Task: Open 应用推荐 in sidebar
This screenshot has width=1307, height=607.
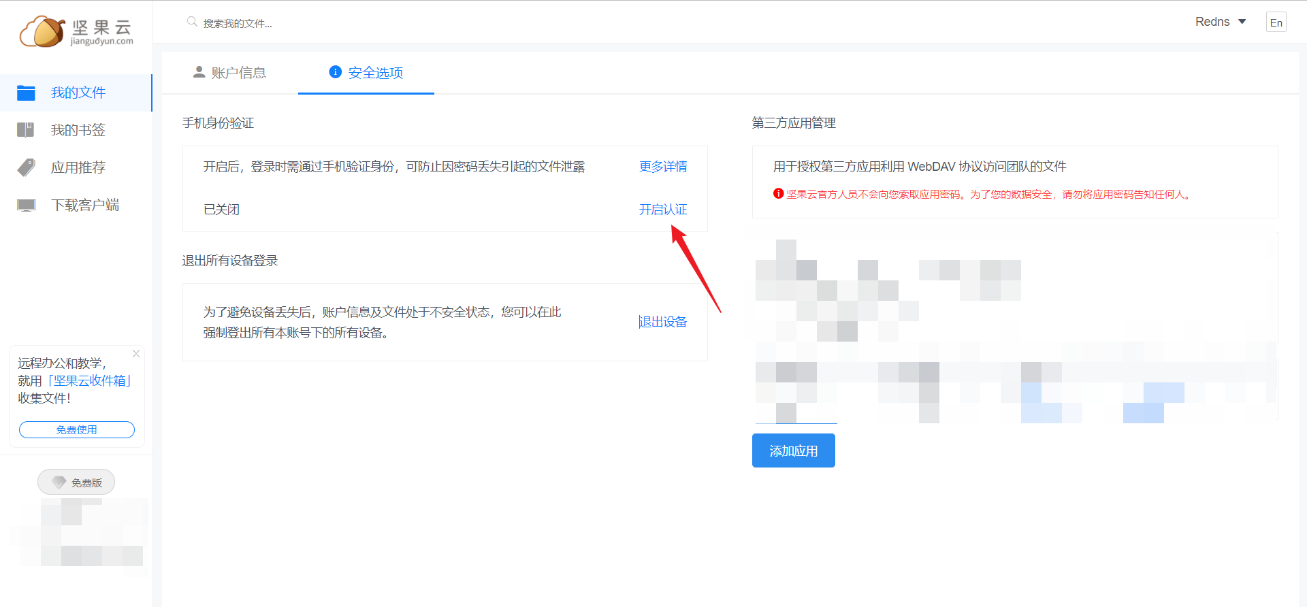Action: tap(76, 167)
